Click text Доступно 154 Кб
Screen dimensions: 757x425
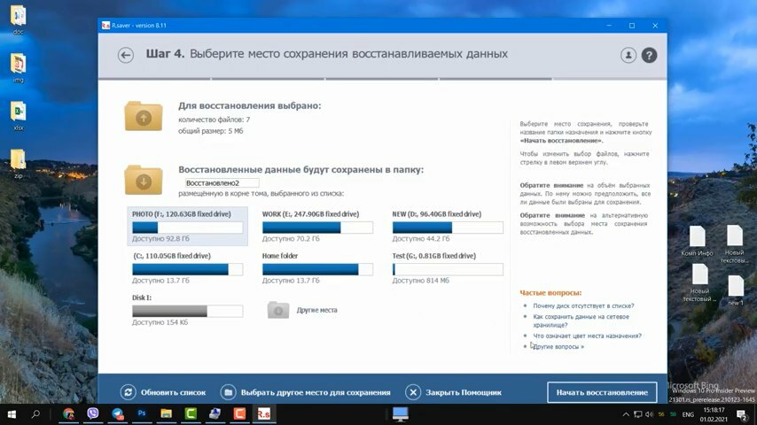[160, 322]
